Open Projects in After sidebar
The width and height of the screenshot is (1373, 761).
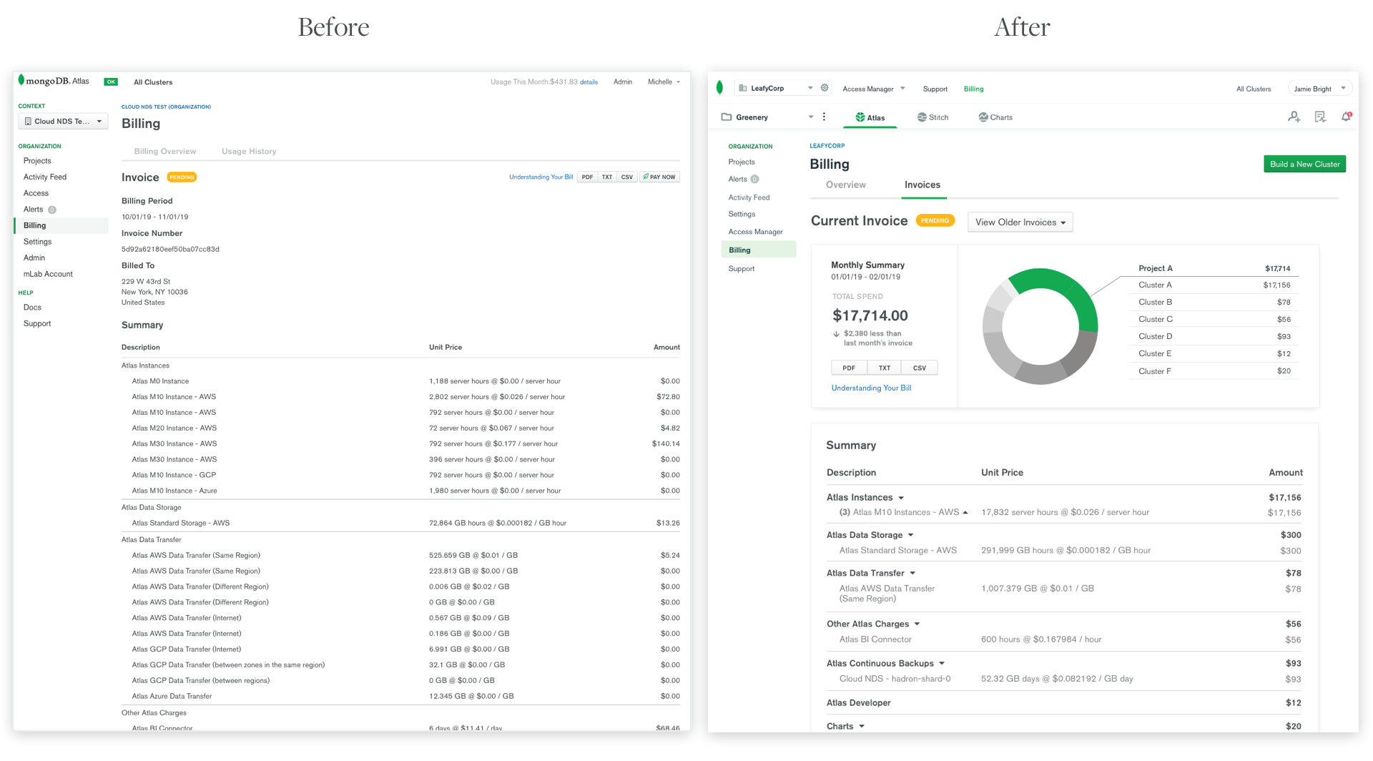click(742, 162)
